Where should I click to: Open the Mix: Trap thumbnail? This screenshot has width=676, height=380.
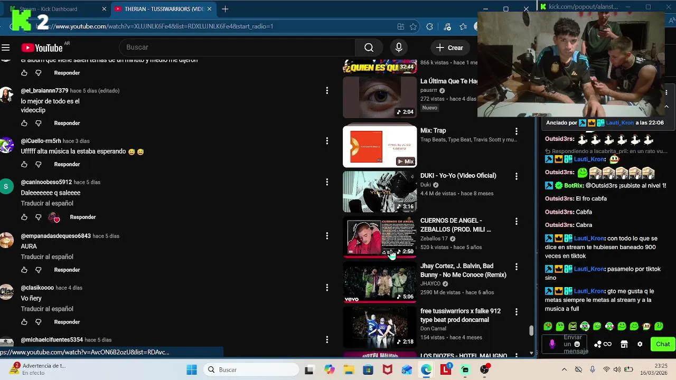point(380,146)
